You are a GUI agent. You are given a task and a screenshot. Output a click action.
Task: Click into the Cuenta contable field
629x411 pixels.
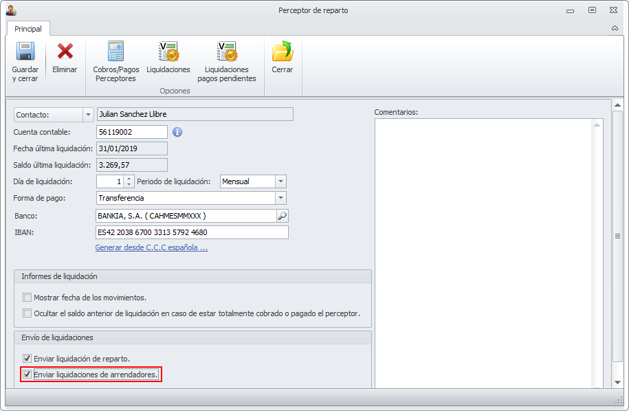(x=132, y=132)
